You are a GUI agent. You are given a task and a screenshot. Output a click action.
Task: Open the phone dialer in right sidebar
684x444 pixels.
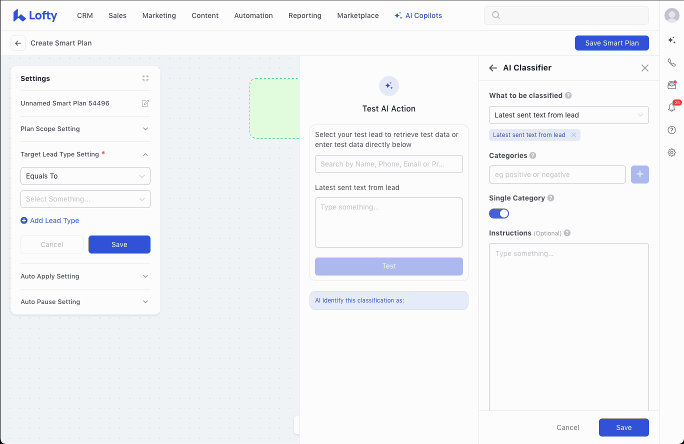(x=671, y=62)
